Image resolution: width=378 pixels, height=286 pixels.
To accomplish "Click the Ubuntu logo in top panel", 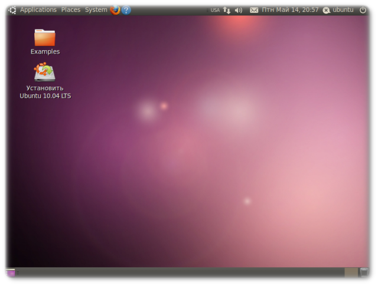I will pyautogui.click(x=12, y=9).
